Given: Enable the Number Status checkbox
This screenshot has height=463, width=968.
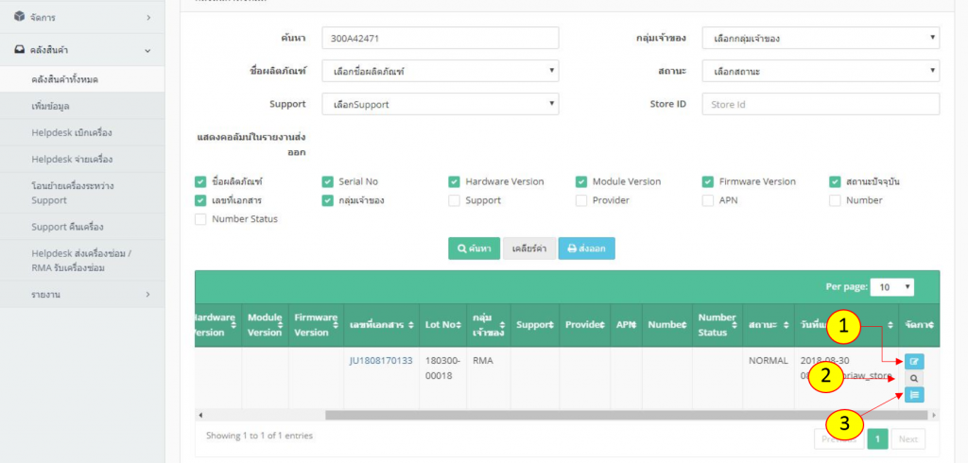Looking at the screenshot, I should coord(200,219).
